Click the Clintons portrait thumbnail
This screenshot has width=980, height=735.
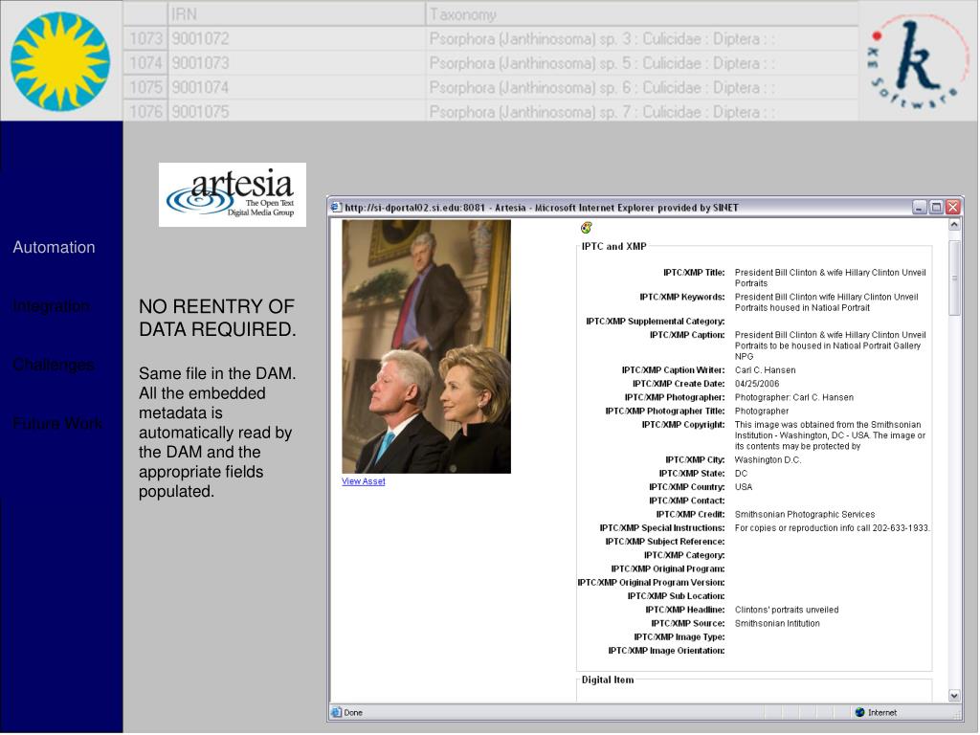coord(426,346)
